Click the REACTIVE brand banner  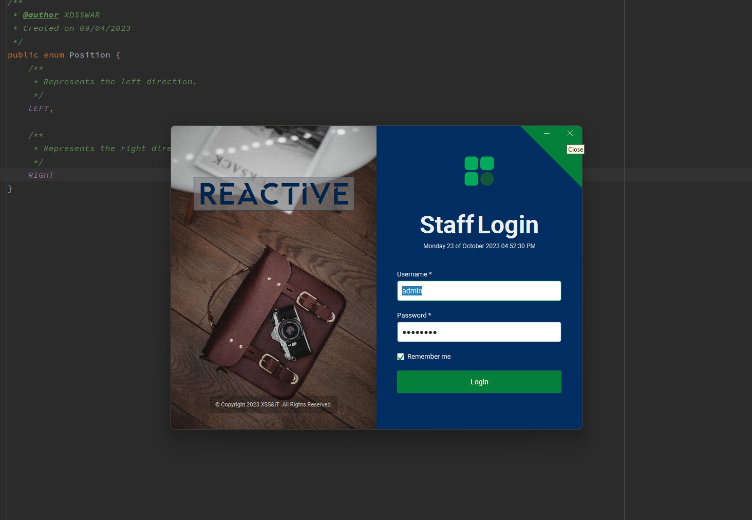274,194
